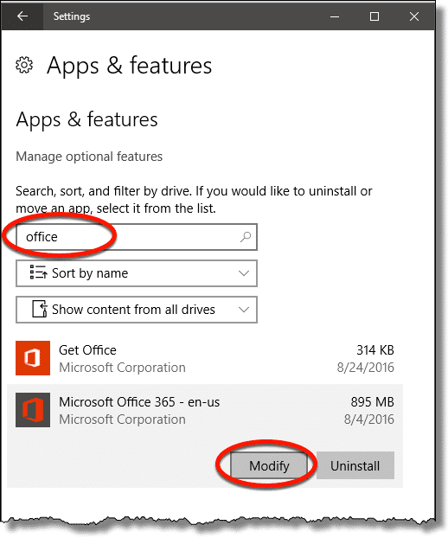Click Modify for Microsoft Office 365

tap(269, 465)
